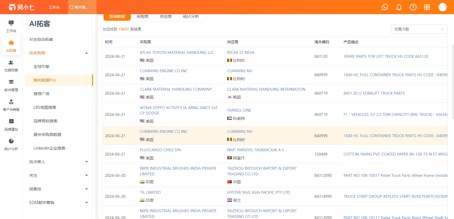Select 海关数据Pro menu item
Image resolution: width=454 pixels, height=219 pixels.
pyautogui.click(x=58, y=80)
